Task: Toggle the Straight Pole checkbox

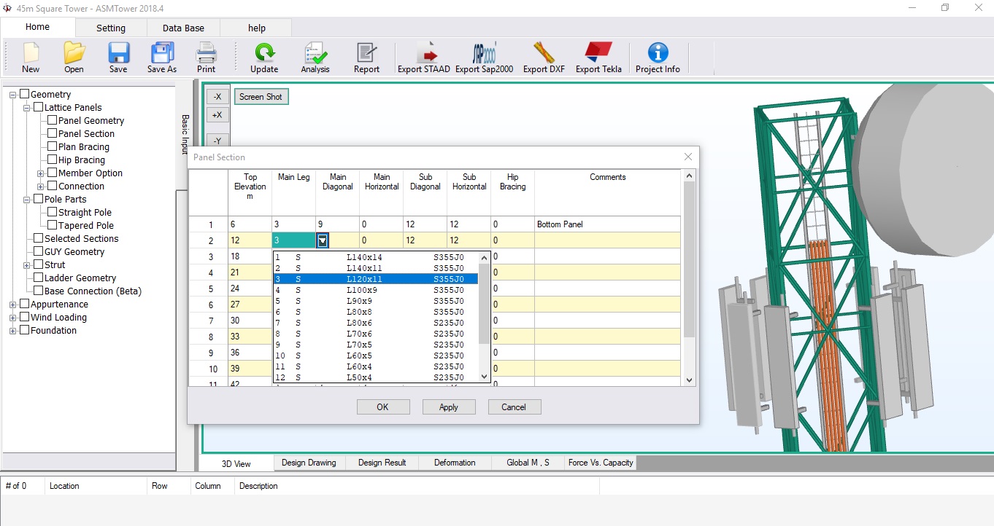Action: 52,212
